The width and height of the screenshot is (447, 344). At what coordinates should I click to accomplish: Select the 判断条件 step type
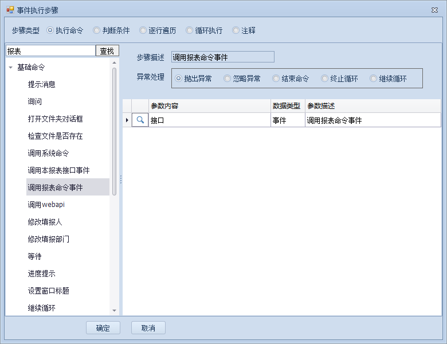pos(97,30)
